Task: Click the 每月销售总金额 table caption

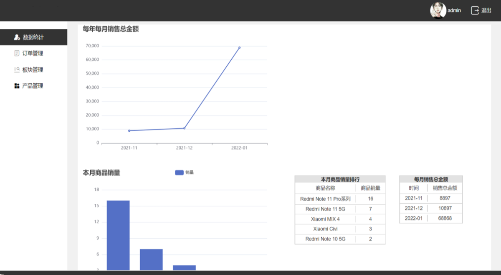Action: 431,179
